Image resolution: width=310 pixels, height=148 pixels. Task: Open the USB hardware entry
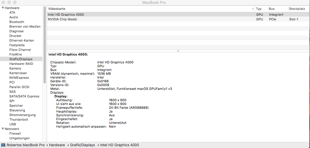13,124
